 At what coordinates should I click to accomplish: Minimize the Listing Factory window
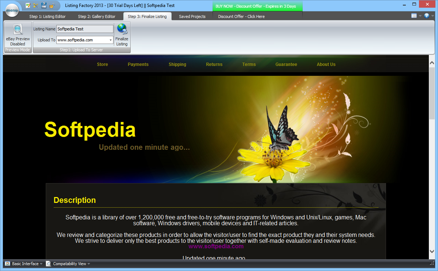(x=404, y=4)
